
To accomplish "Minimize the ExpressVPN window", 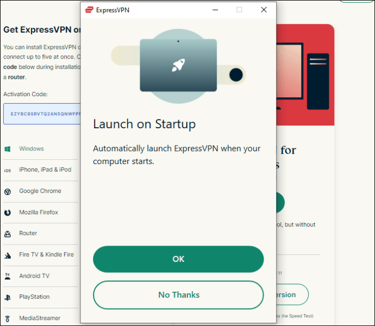I will (x=215, y=10).
